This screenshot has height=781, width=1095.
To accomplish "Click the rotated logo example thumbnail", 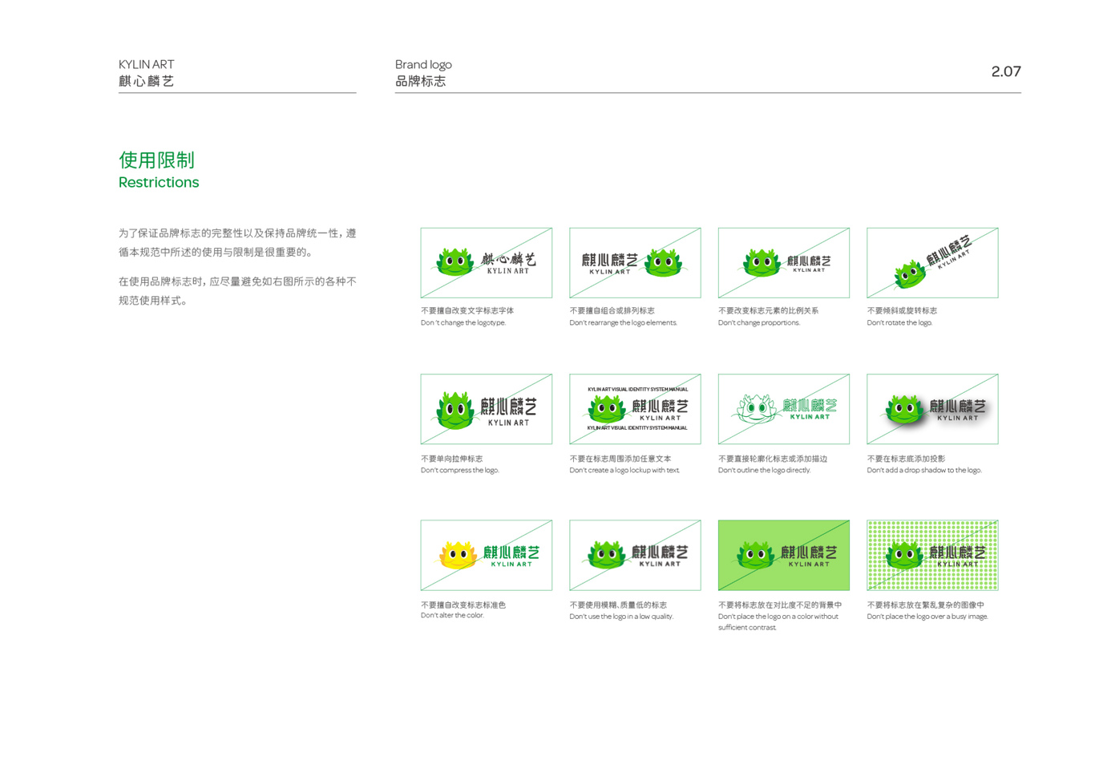I will pyautogui.click(x=932, y=263).
